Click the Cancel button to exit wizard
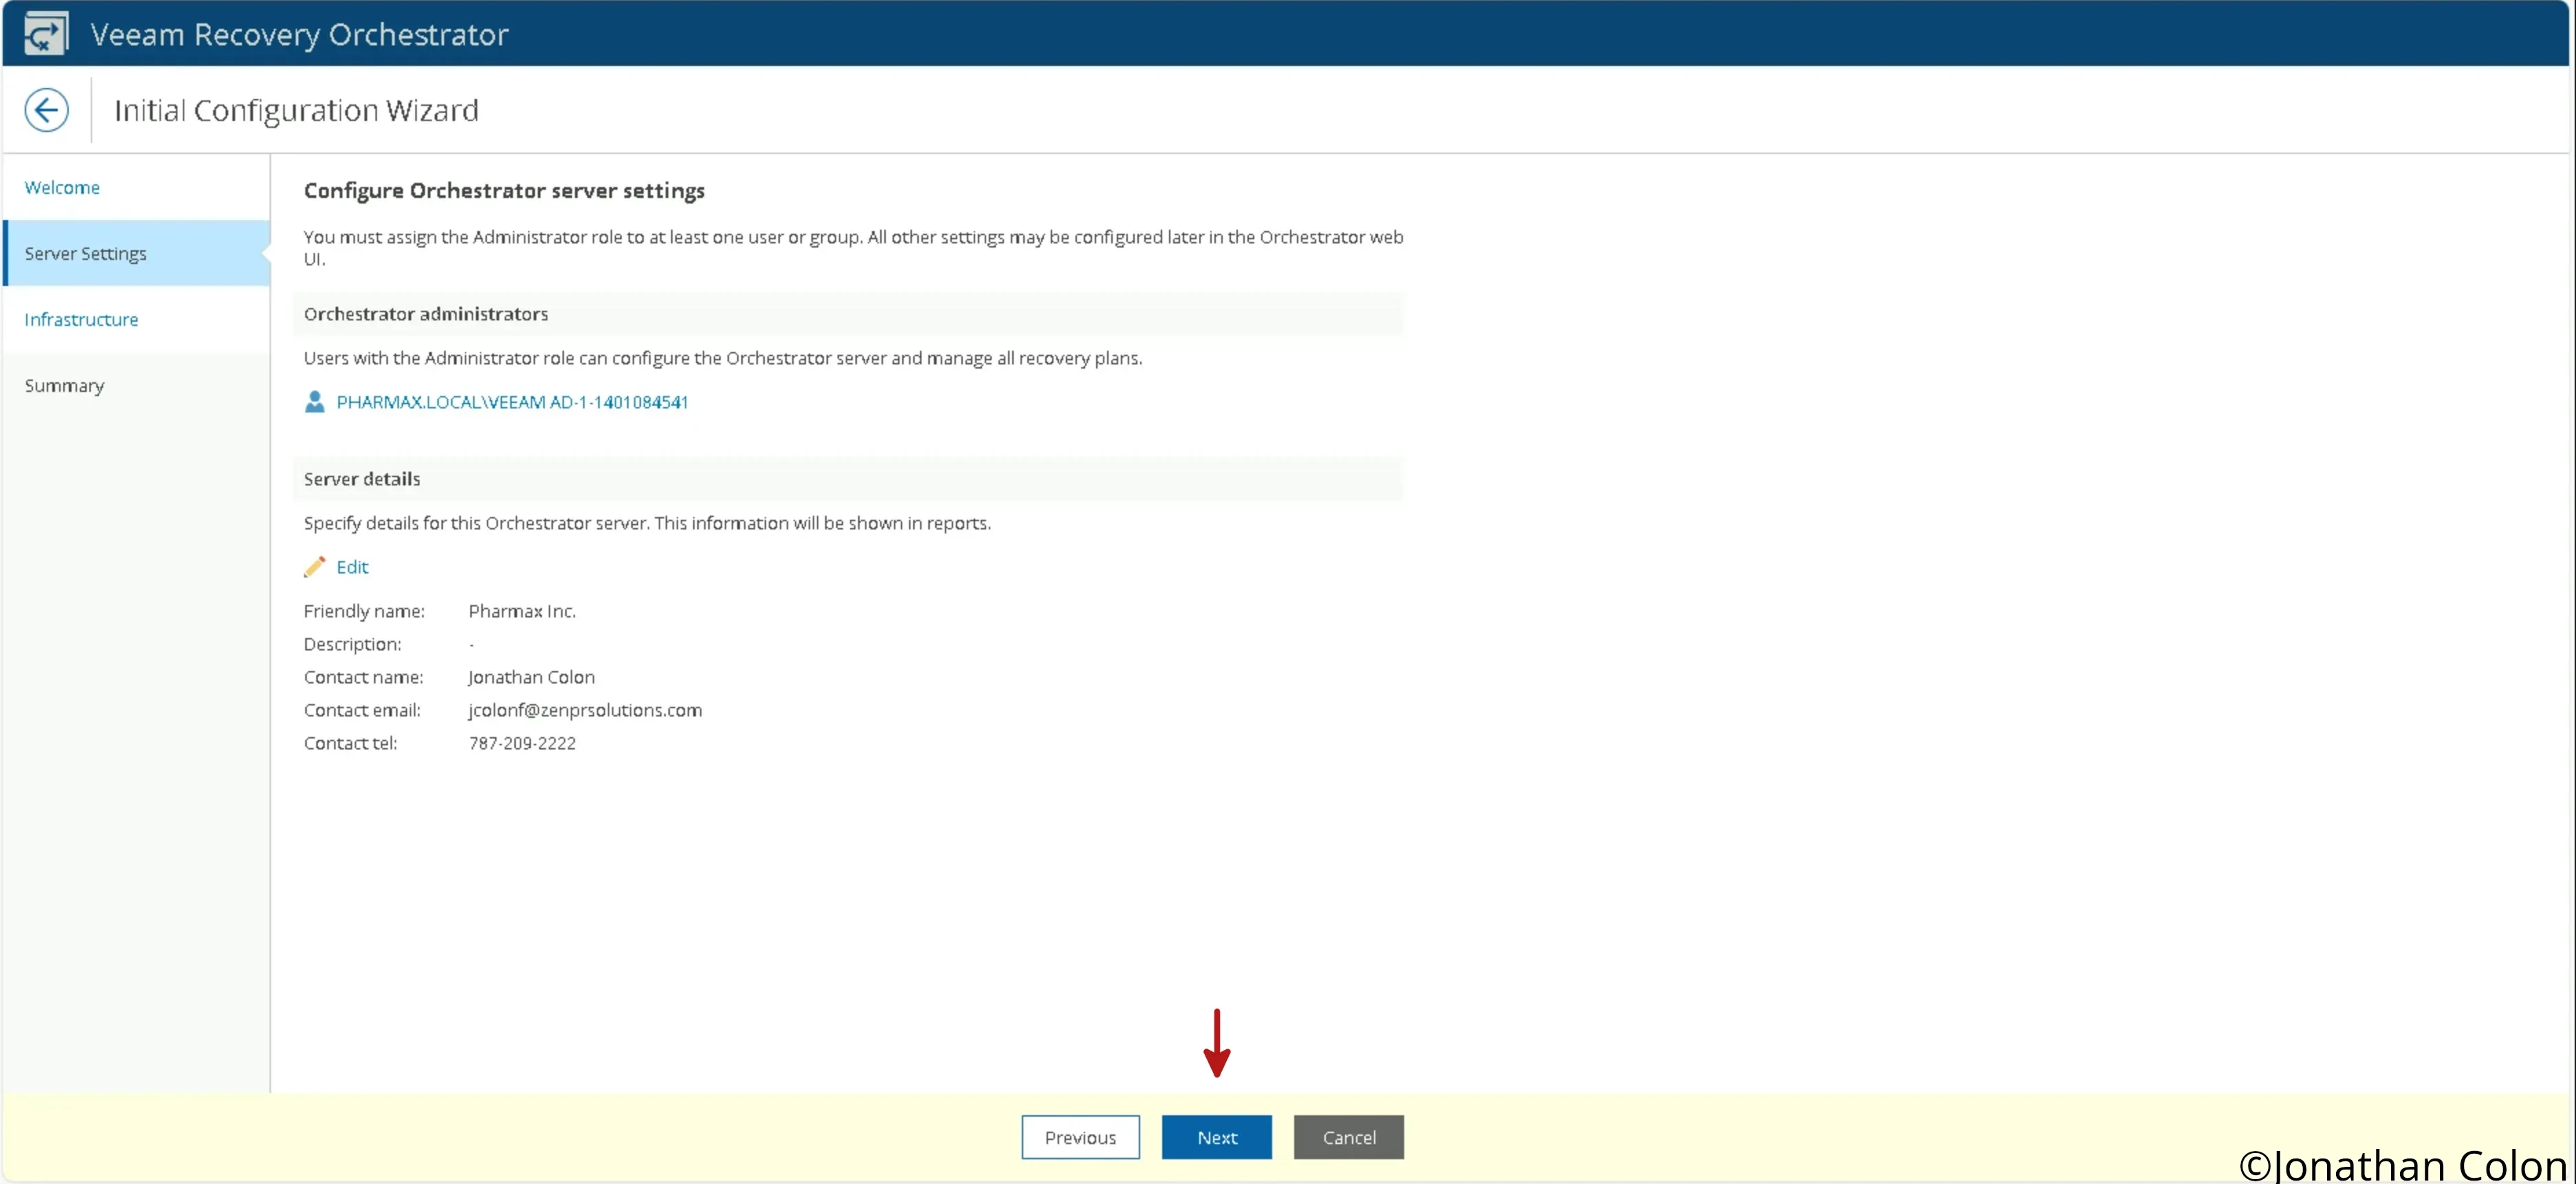The width and height of the screenshot is (2576, 1184). point(1349,1137)
